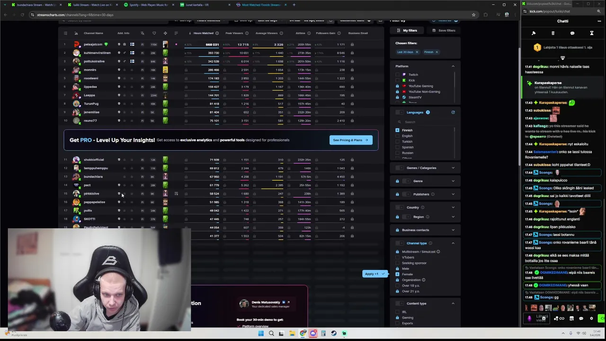Expand the Country filter section

[453, 207]
